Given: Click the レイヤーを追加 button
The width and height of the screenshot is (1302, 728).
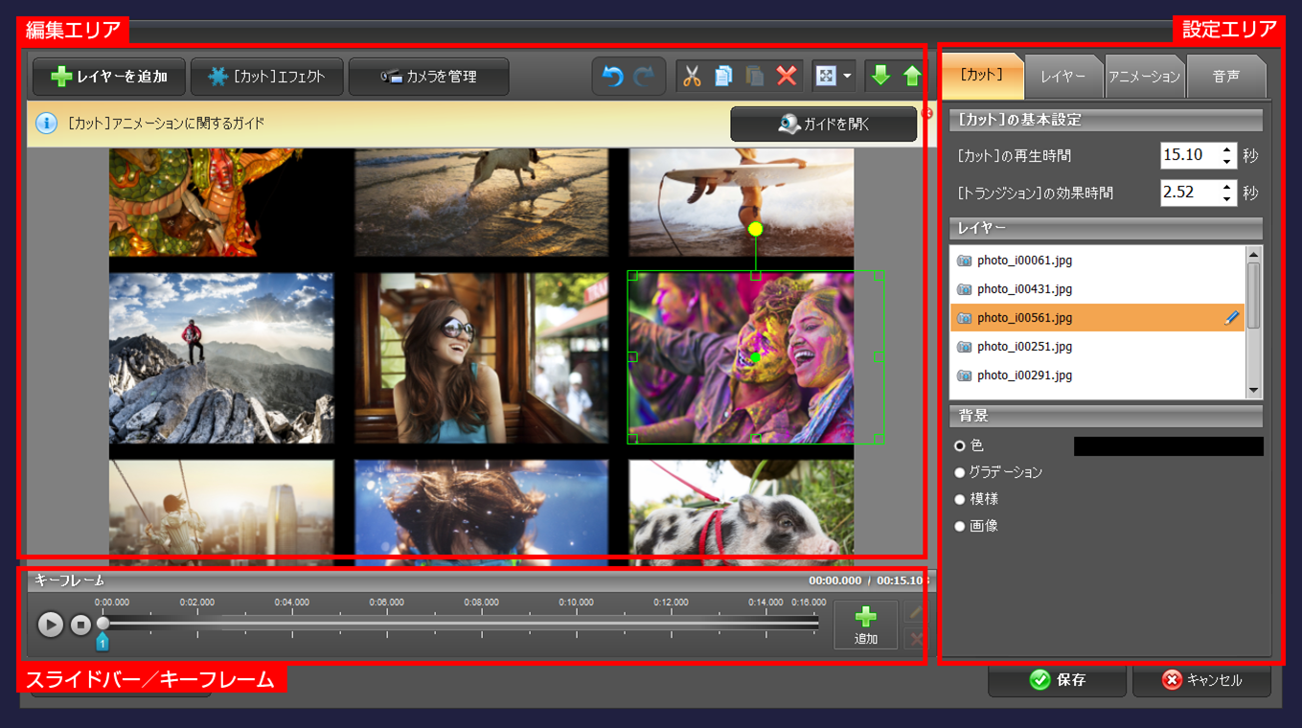Looking at the screenshot, I should (x=108, y=77).
